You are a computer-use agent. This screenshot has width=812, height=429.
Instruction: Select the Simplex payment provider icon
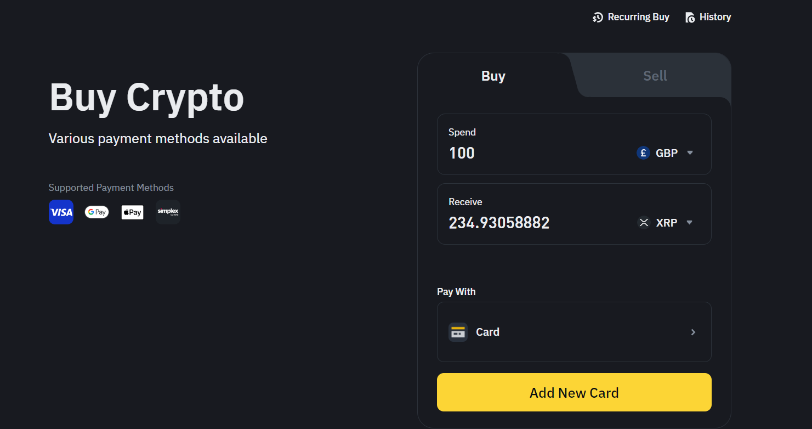pyautogui.click(x=168, y=212)
